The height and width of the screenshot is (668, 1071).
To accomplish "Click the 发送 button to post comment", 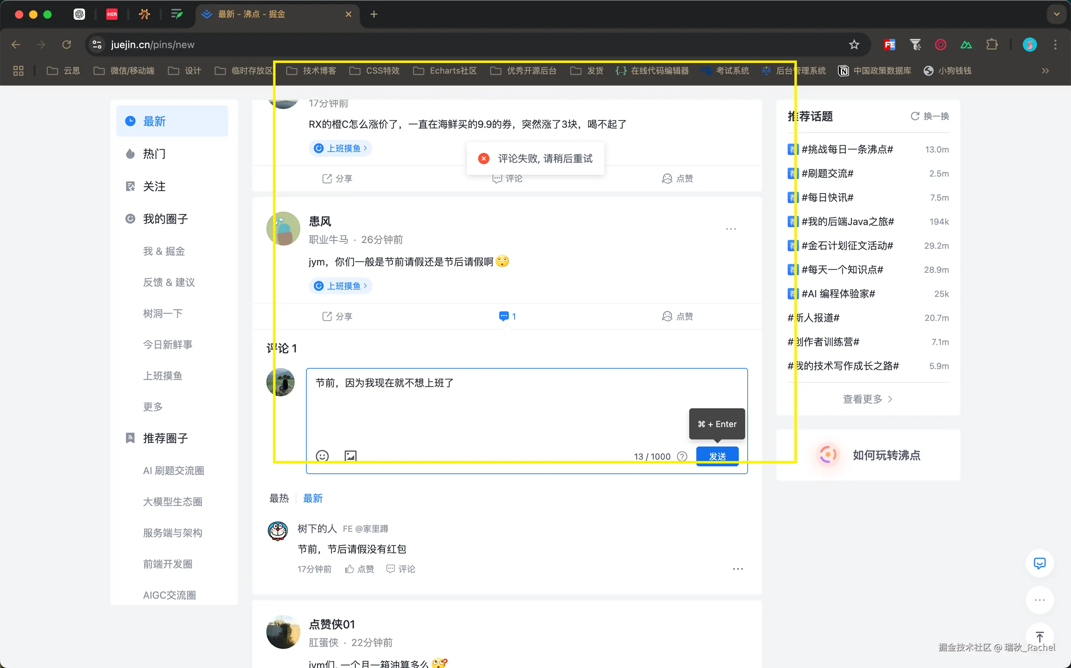I will [716, 457].
